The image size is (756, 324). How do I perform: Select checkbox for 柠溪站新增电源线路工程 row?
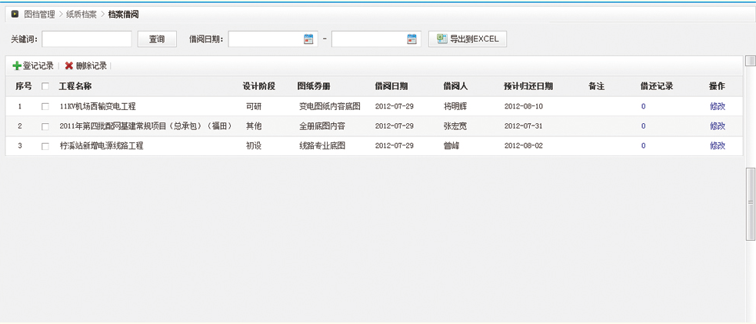[45, 146]
